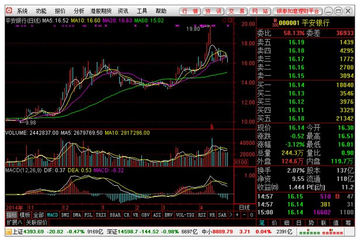Open the 资讯 menu
The width and height of the screenshot is (361, 240).
123,11
